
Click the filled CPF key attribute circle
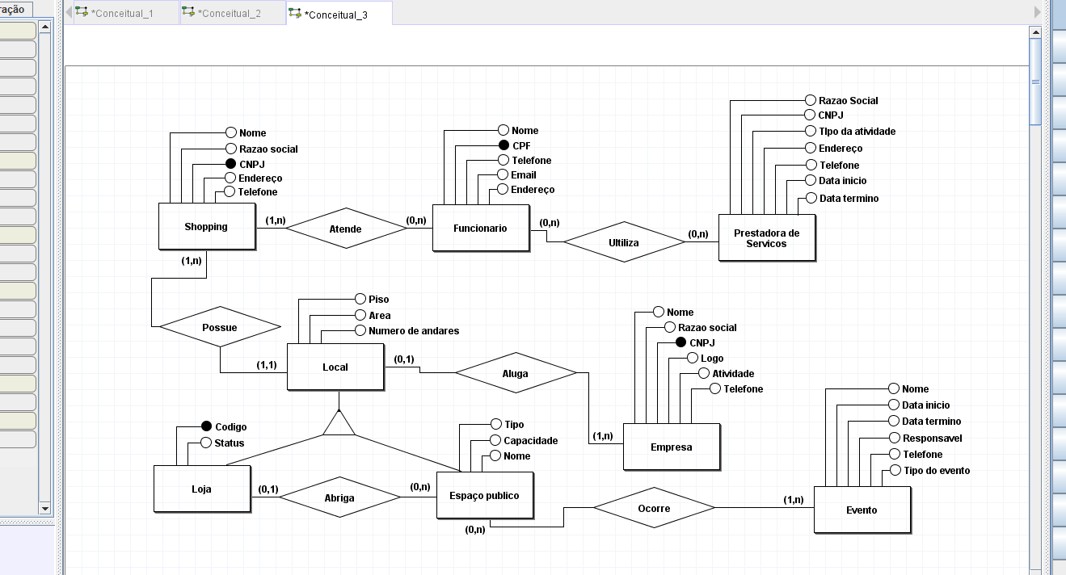504,145
